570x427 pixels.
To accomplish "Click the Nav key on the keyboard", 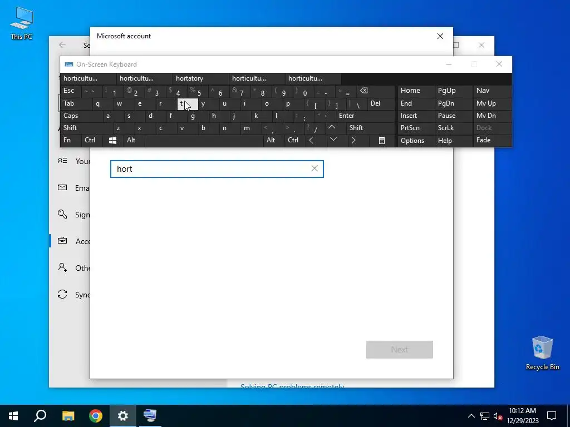I will pos(492,91).
